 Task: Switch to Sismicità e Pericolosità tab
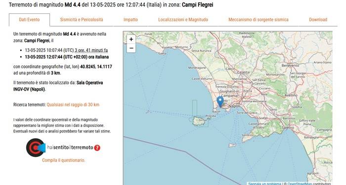[82, 20]
